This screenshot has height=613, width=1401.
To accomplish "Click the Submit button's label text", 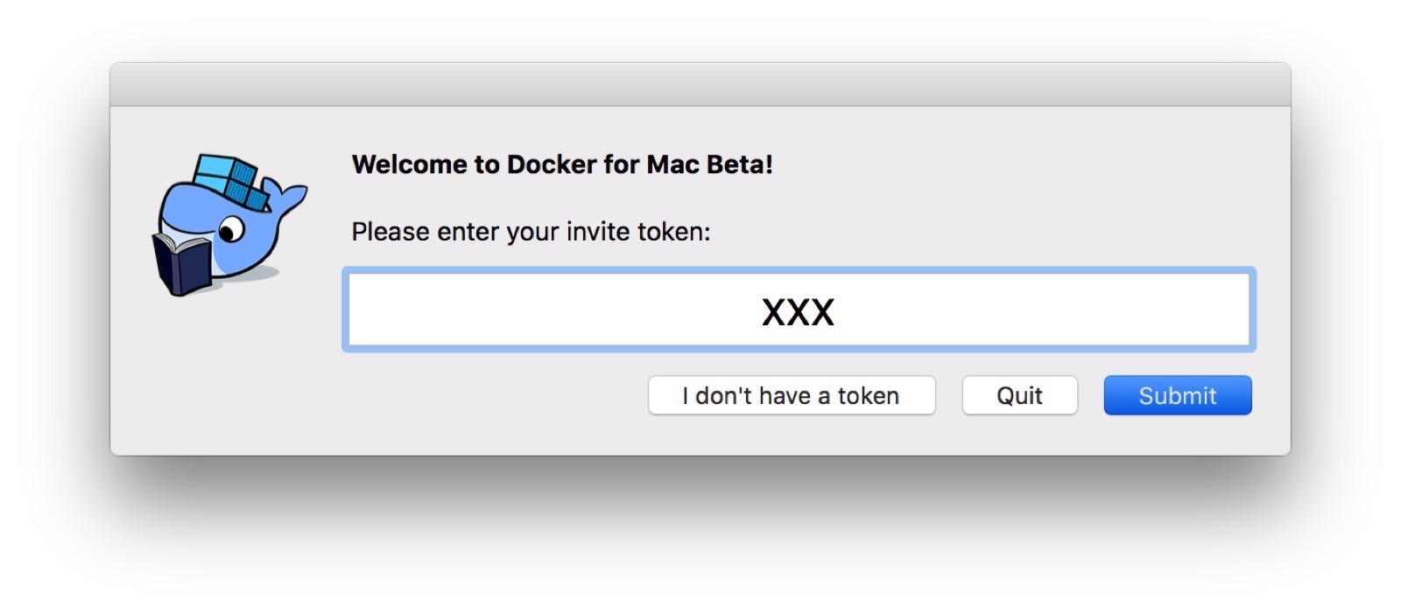I will coord(1177,395).
